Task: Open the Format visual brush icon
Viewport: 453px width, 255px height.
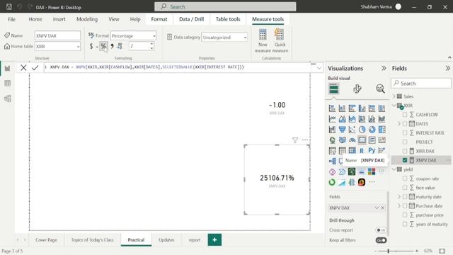Action: coord(357,89)
